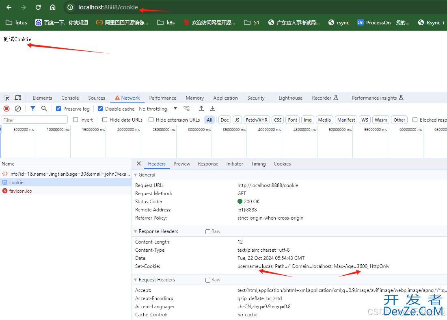Close the request details pane
The height and width of the screenshot is (320, 447).
click(x=139, y=164)
